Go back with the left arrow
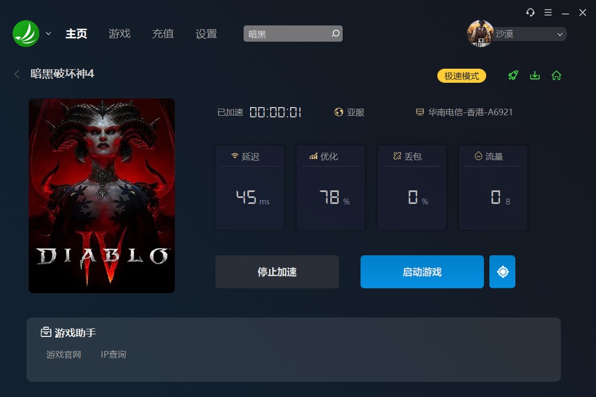Screen dimensions: 596x397 tap(17, 74)
